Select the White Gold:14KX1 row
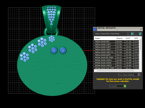145x108 pixels. [117, 65]
